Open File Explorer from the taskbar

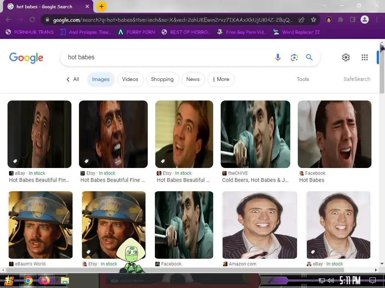tap(65, 280)
